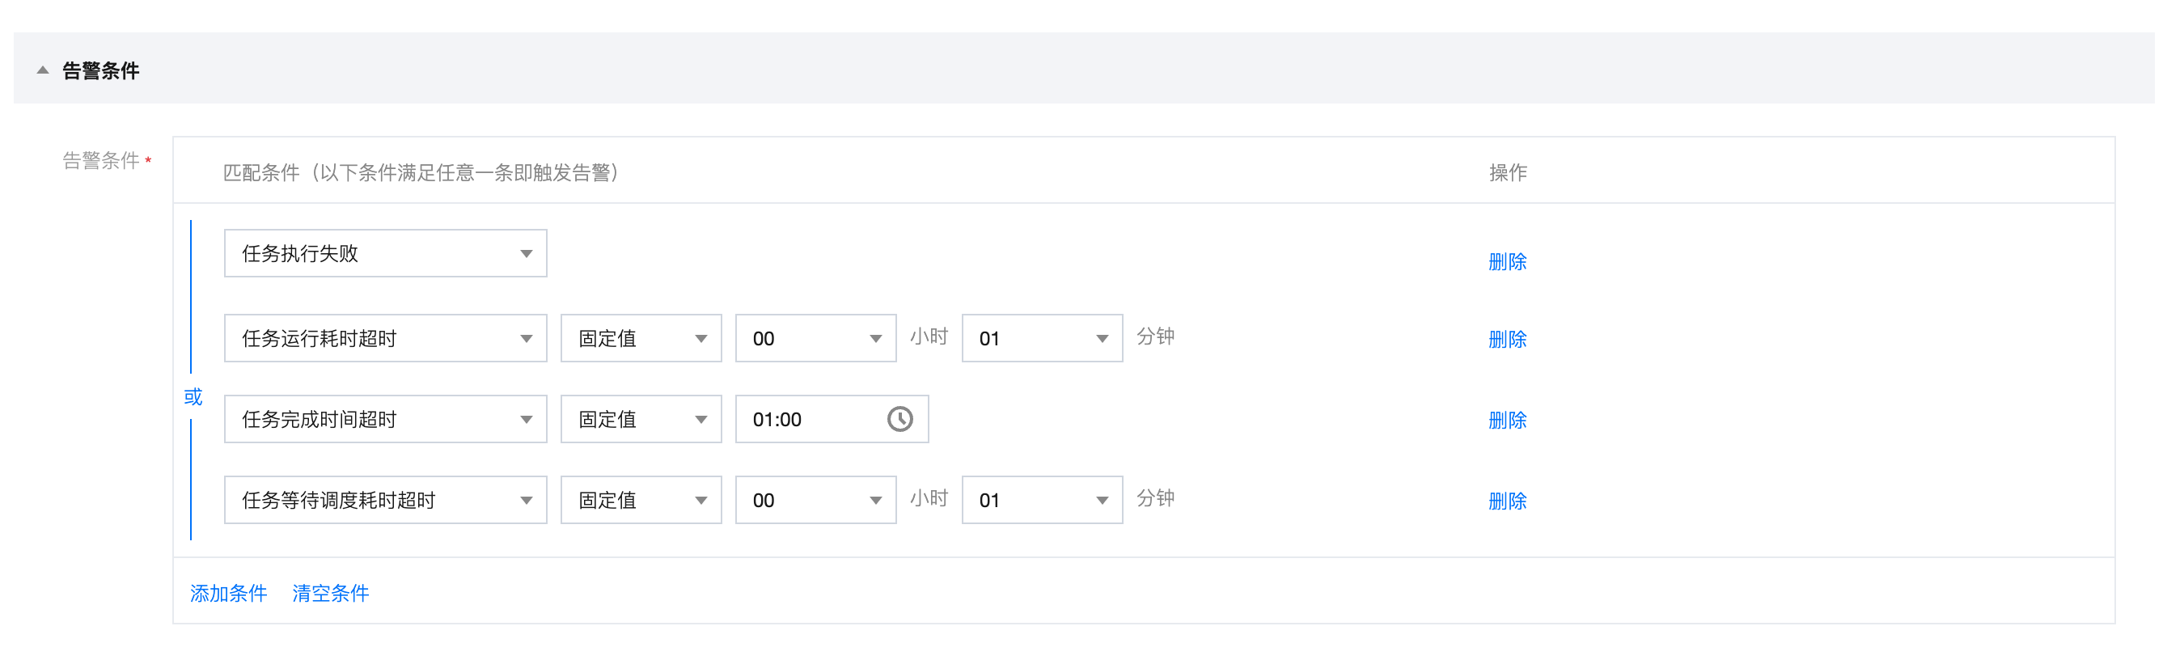Click the 01:00 time input field
This screenshot has height=660, width=2184.
(810, 420)
